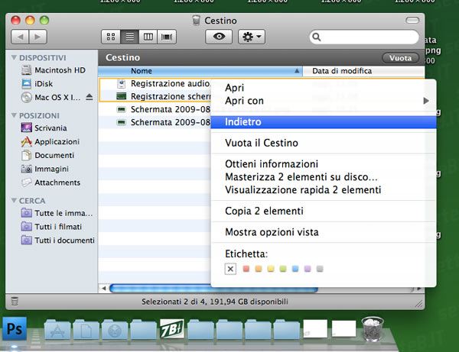Switch Finder to icon view

coord(111,37)
